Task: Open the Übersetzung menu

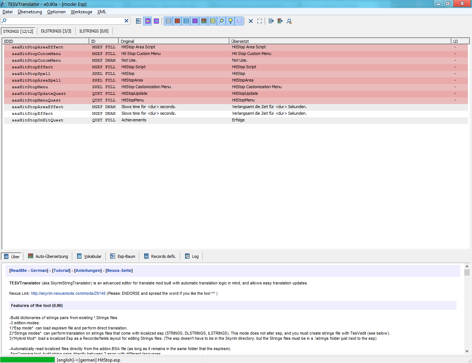Action: coord(30,12)
